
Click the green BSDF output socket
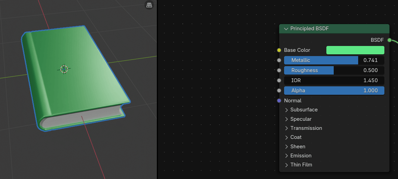389,40
